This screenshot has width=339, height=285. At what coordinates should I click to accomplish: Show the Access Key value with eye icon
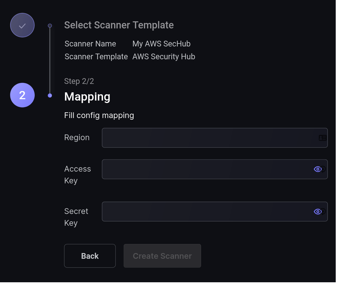(x=317, y=169)
